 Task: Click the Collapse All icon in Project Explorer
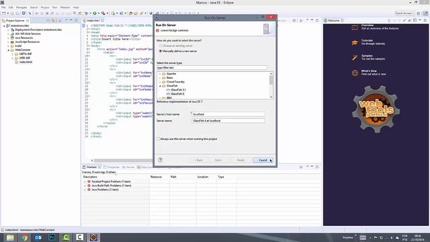[x=48, y=21]
